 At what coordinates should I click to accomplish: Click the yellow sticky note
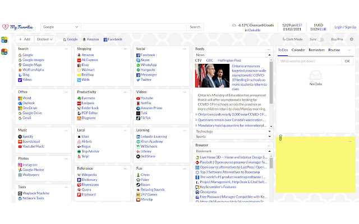[316, 165]
